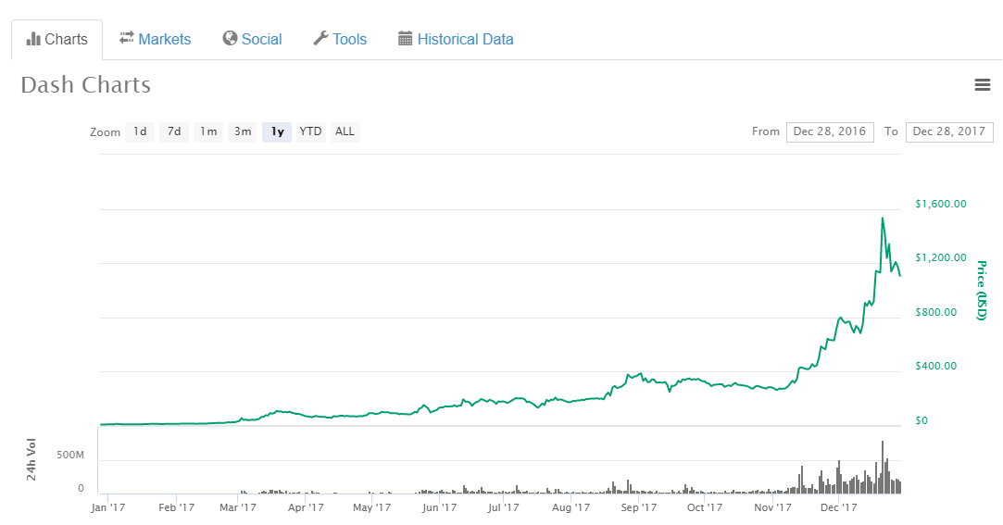Click the Aug '17 axis label
1003x525 pixels.
click(x=570, y=507)
